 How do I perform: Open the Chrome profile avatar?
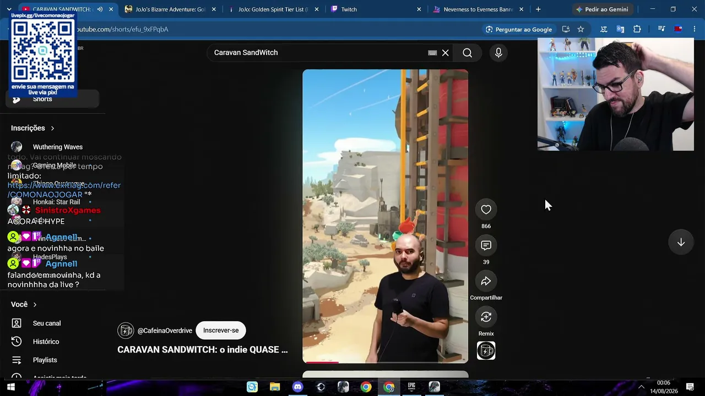pyautogui.click(x=678, y=29)
